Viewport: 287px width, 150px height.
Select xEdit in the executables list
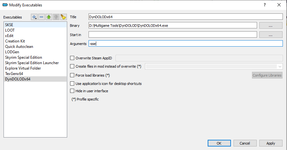coord(9,36)
